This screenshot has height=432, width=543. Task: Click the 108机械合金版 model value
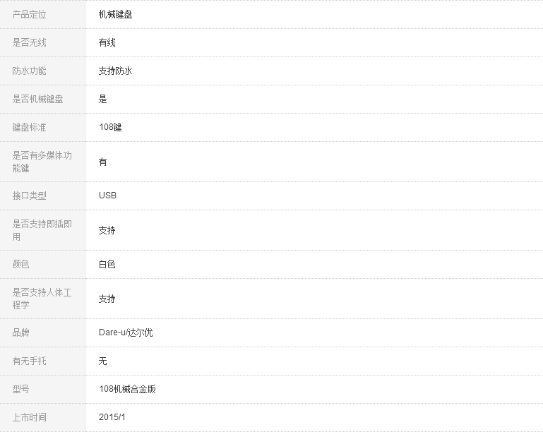[x=127, y=389]
